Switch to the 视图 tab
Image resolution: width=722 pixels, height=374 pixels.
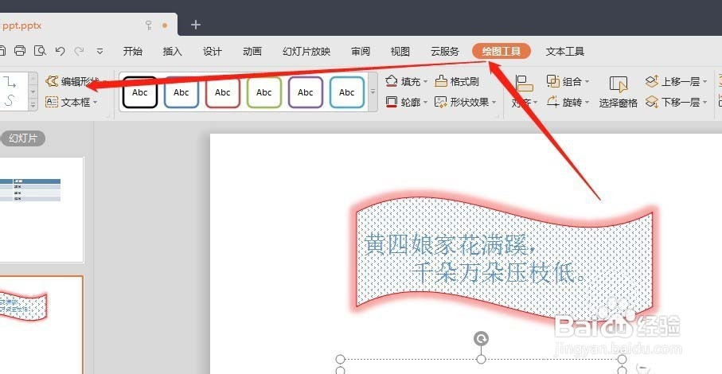[x=400, y=51]
